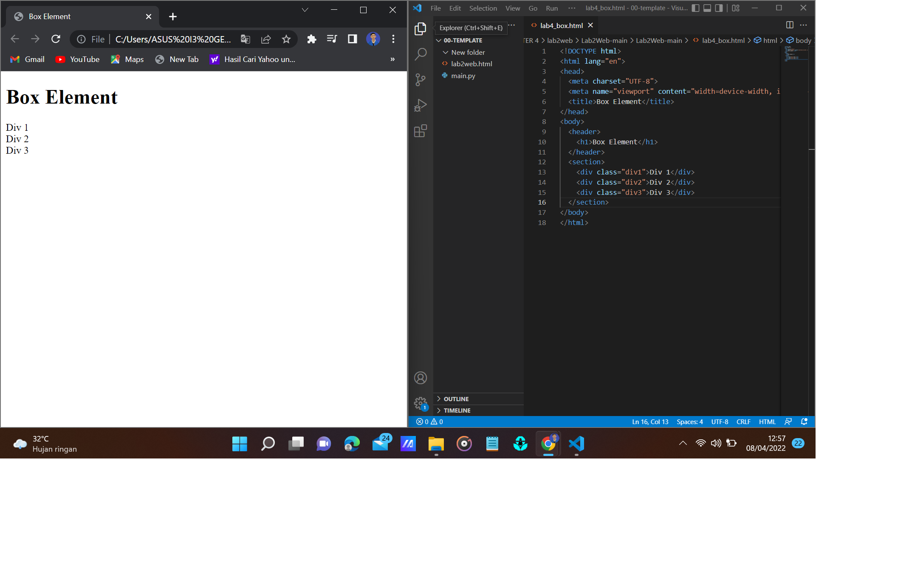This screenshot has height=568, width=909.
Task: Toggle the VS Code bottom panel
Action: click(707, 8)
